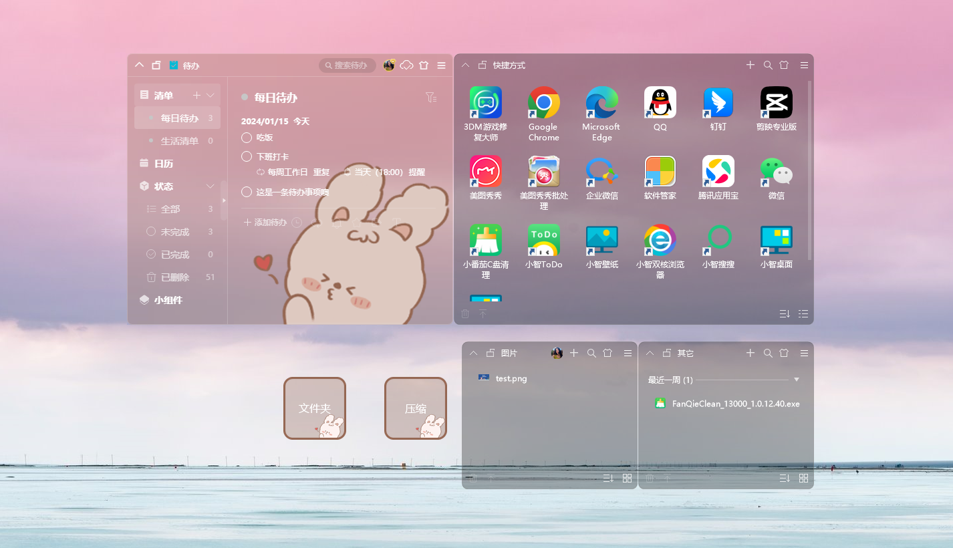Complete the 这是一条待办事项喵 item
The image size is (953, 548).
[x=246, y=191]
